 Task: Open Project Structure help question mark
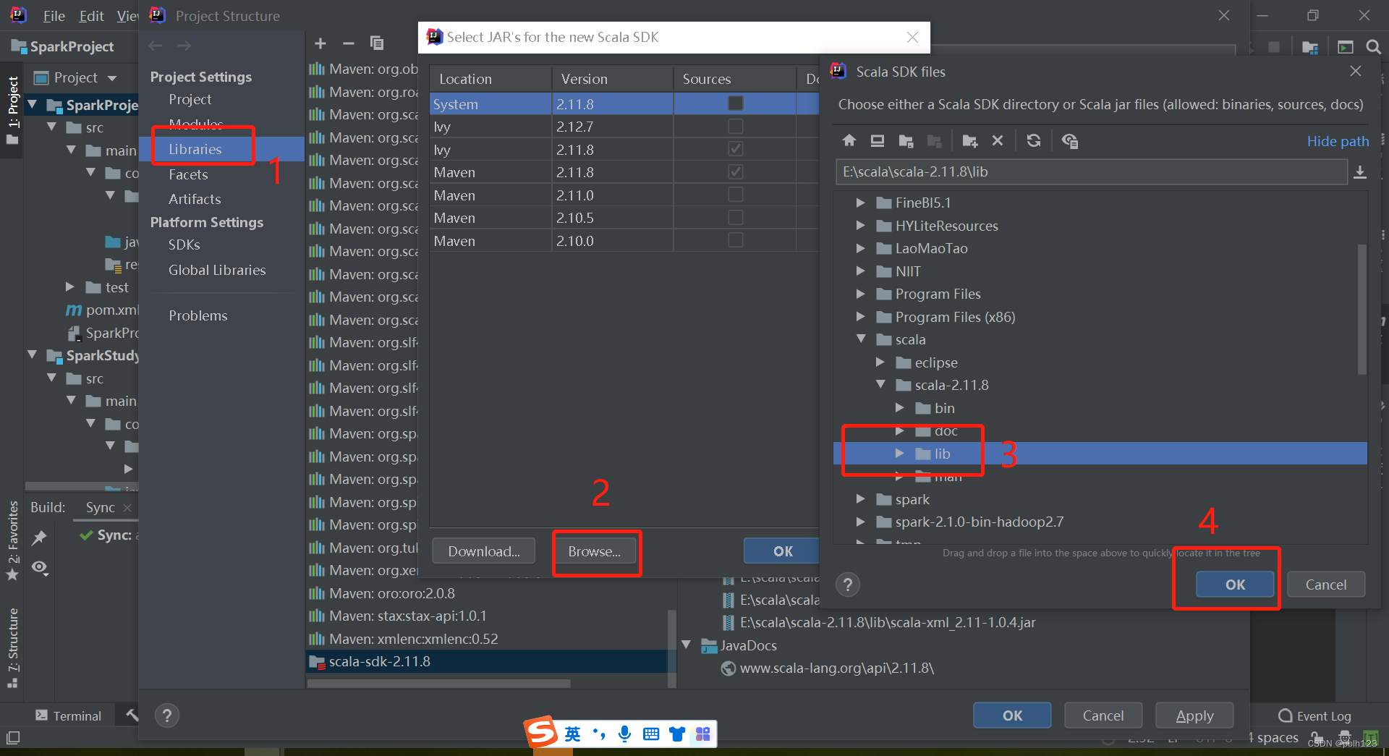click(x=167, y=715)
